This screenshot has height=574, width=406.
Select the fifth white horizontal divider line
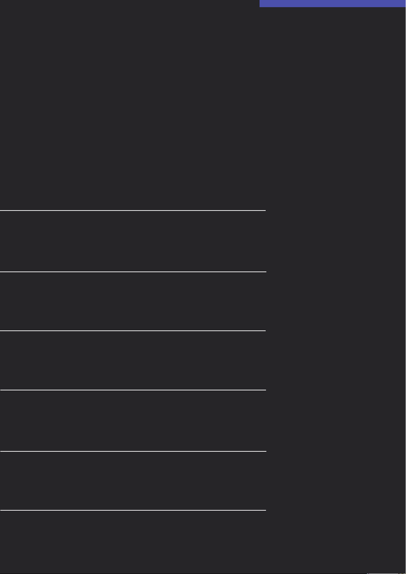(133, 451)
